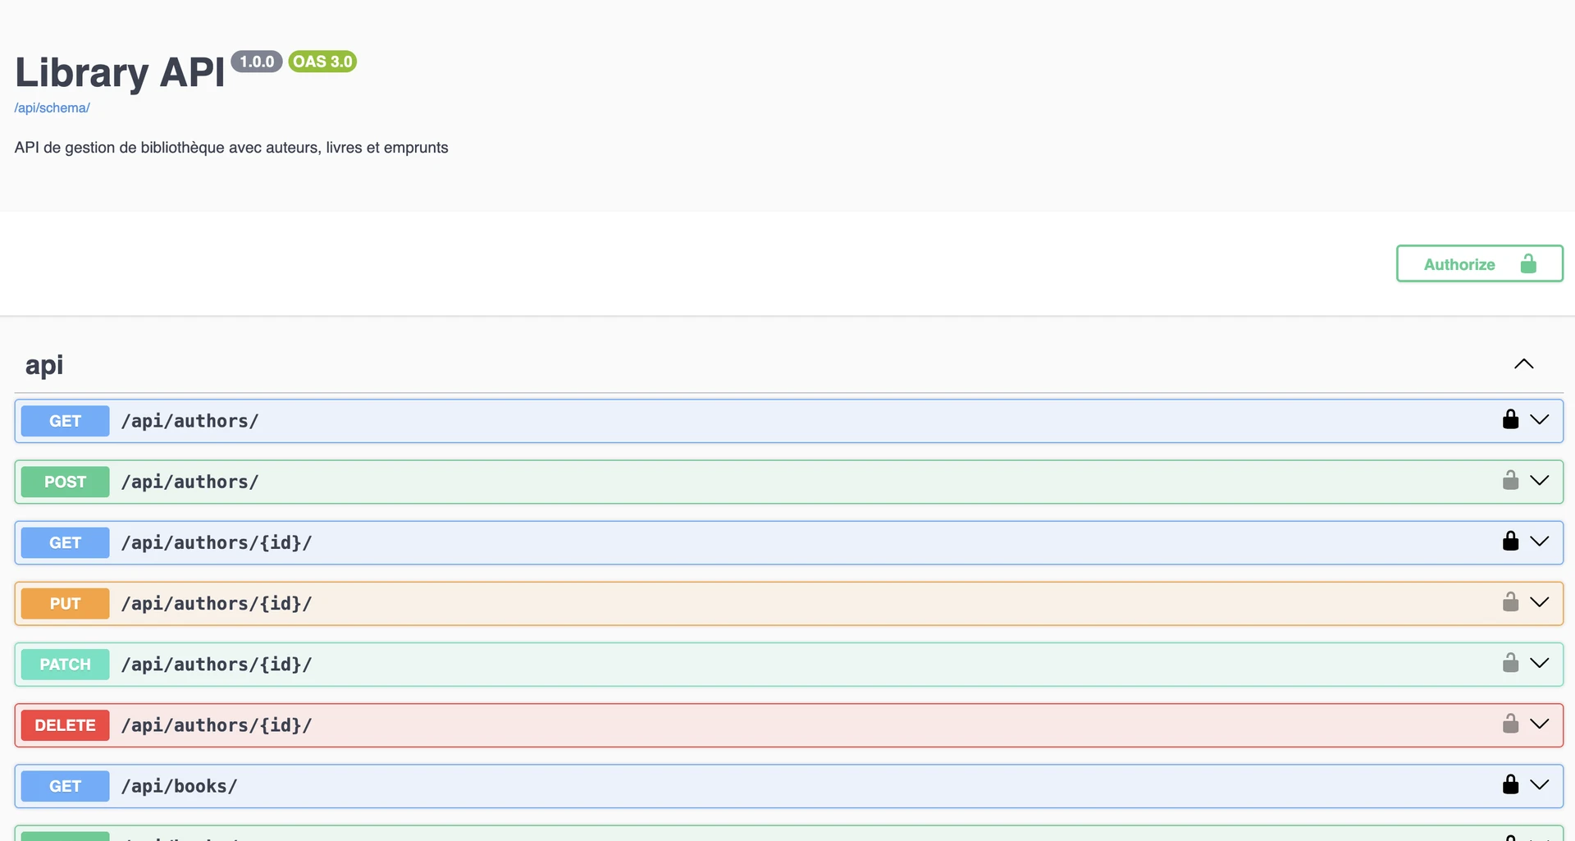Collapse the api section with the chevron
Image resolution: width=1575 pixels, height=841 pixels.
pos(1523,364)
